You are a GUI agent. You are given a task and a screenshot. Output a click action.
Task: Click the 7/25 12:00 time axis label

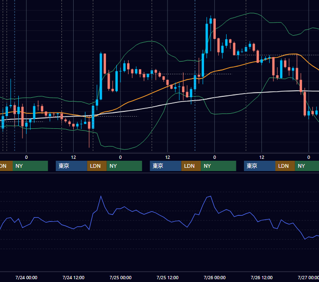(x=167, y=277)
